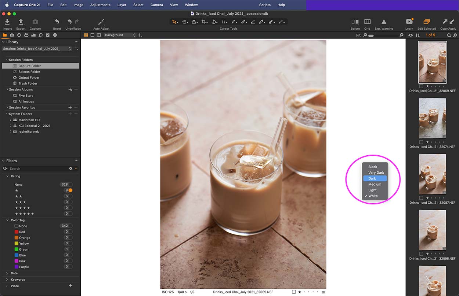Open the Rotate & Flip cursor tool
The image size is (459, 296).
point(214,22)
